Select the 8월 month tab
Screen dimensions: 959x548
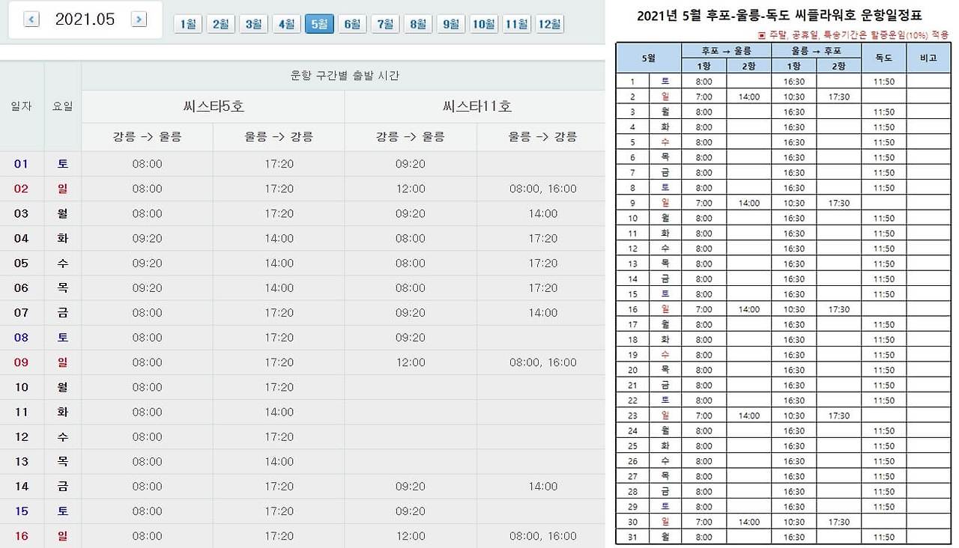(x=418, y=24)
